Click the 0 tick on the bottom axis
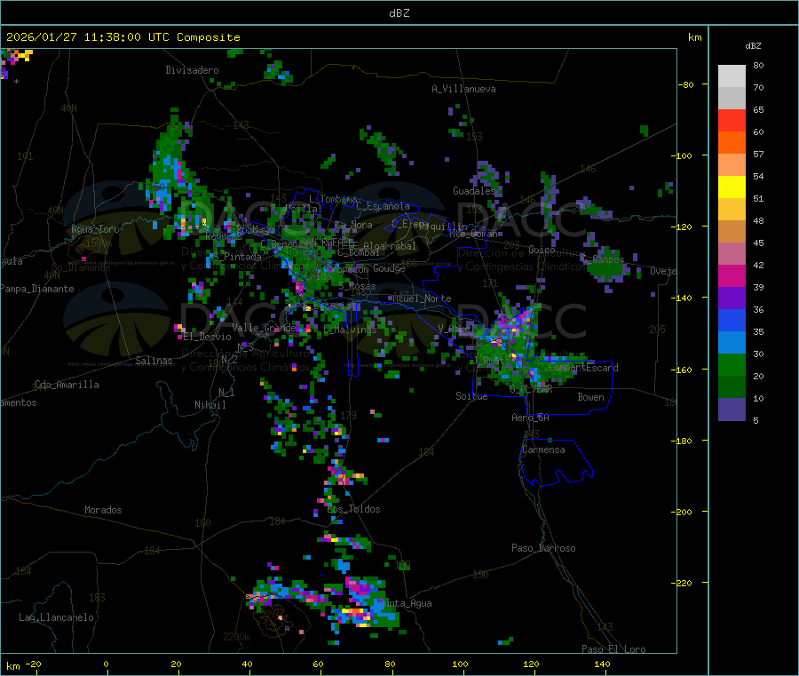This screenshot has width=799, height=676. click(106, 664)
